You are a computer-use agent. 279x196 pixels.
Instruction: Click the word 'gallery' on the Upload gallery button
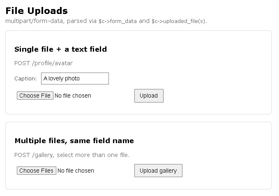(168, 171)
